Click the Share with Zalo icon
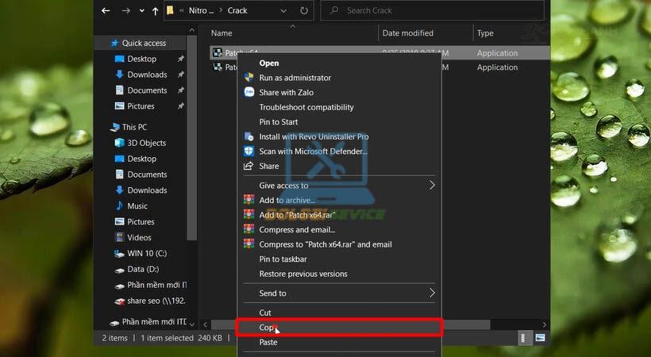The height and width of the screenshot is (357, 651). [248, 92]
